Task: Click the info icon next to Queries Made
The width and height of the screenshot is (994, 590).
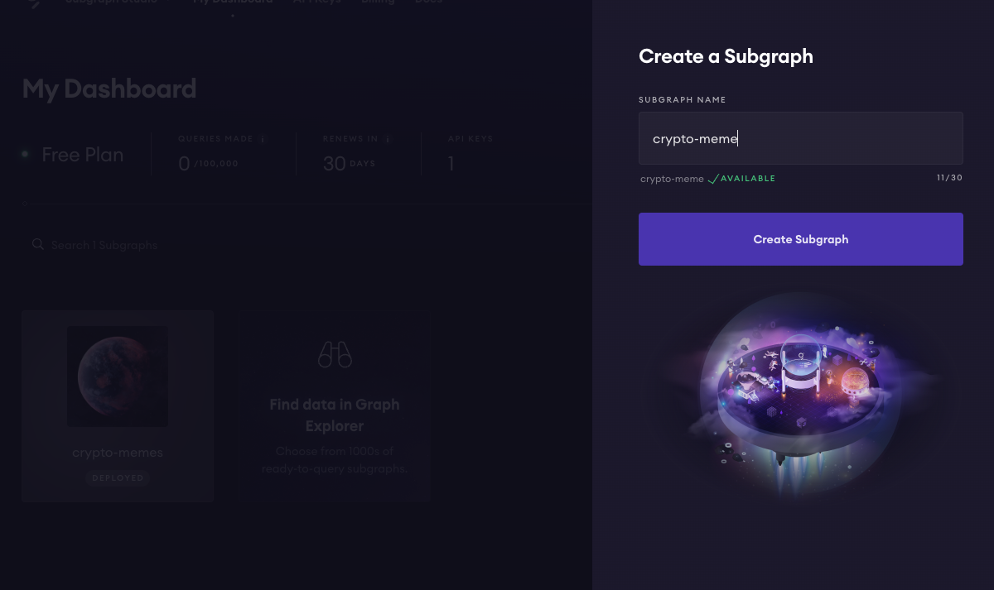Action: [x=263, y=139]
